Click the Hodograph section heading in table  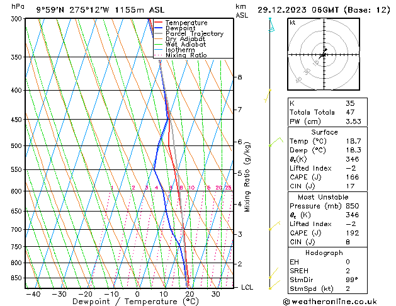coord(324,252)
